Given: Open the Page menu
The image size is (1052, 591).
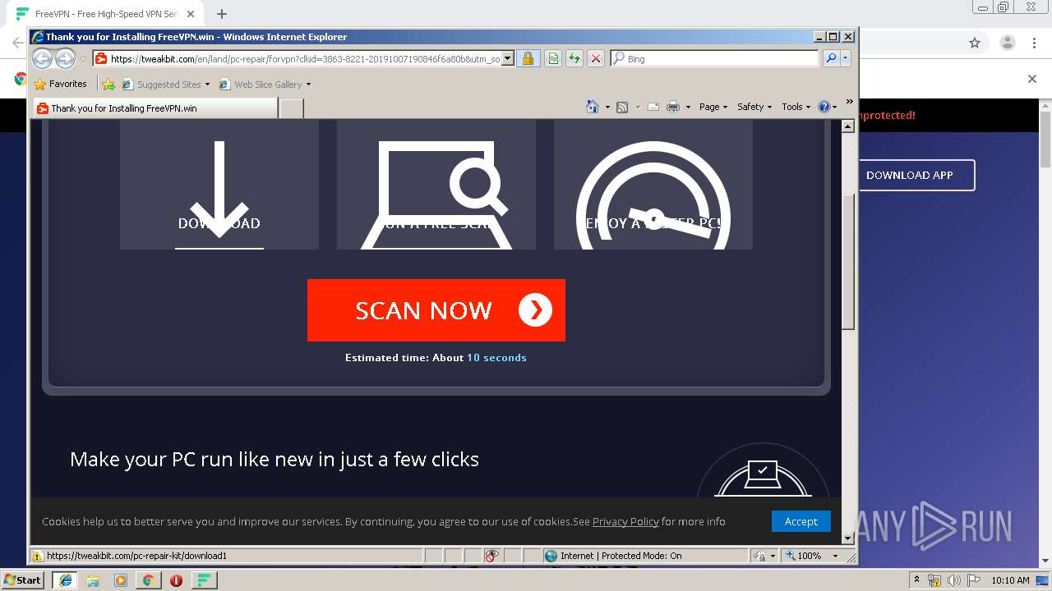Looking at the screenshot, I should click(x=713, y=107).
